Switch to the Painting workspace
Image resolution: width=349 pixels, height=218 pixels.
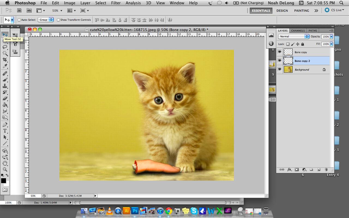click(302, 11)
